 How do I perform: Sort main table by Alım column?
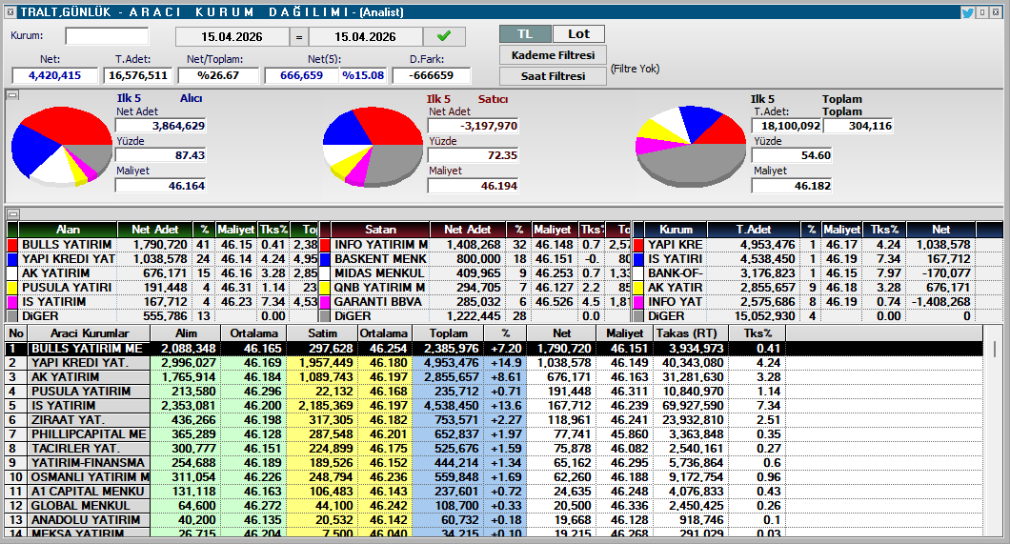pos(186,333)
